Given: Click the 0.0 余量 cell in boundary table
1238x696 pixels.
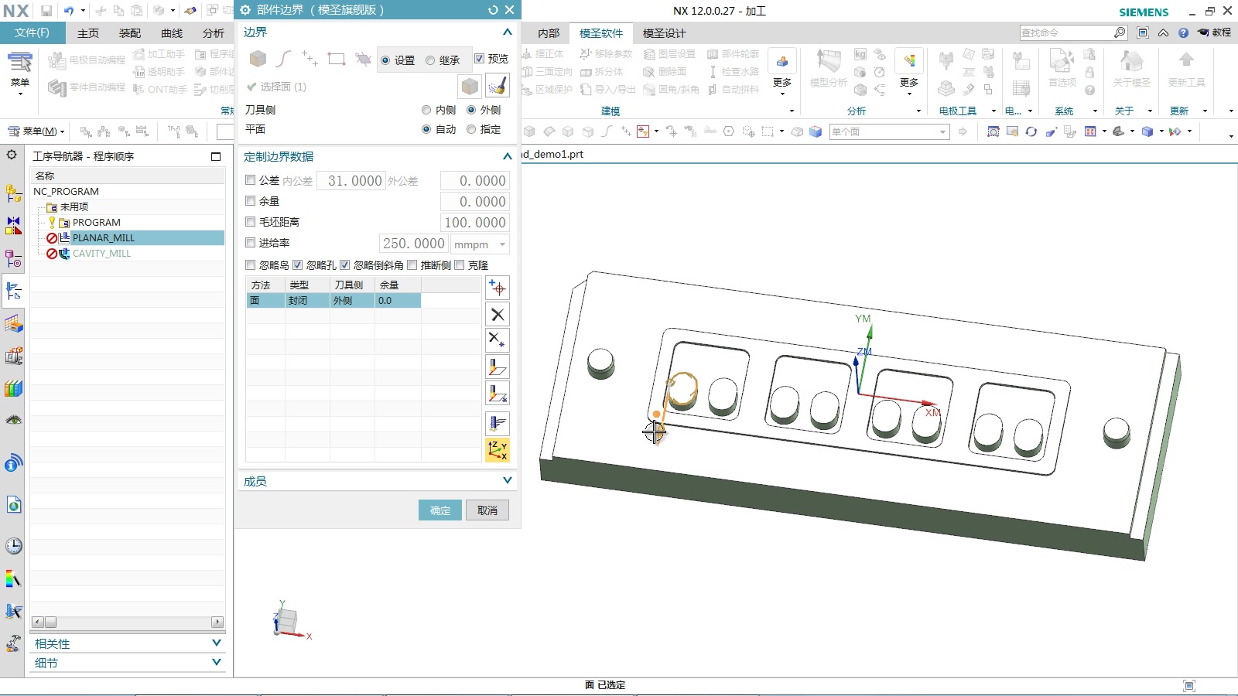Looking at the screenshot, I should coord(398,301).
